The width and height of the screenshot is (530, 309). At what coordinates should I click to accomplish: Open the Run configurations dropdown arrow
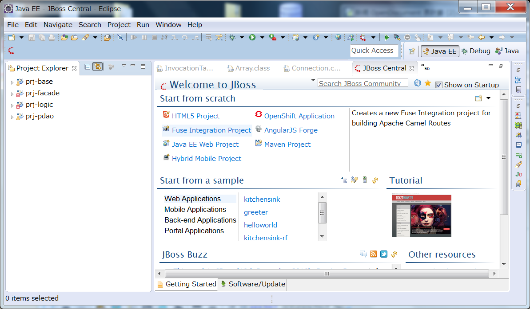coord(262,37)
